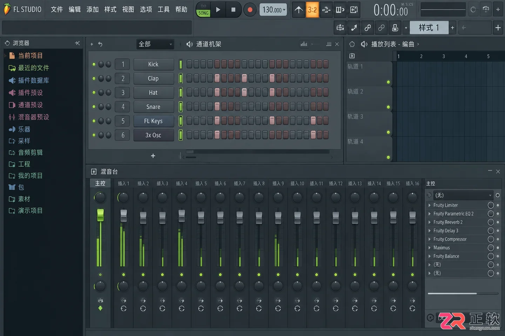Open the mixer input (无) dropdown
Screen dimensions: 505x336
click(x=463, y=195)
